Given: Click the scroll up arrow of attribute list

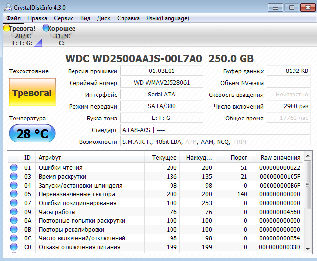Looking at the screenshot, I should (x=308, y=156).
